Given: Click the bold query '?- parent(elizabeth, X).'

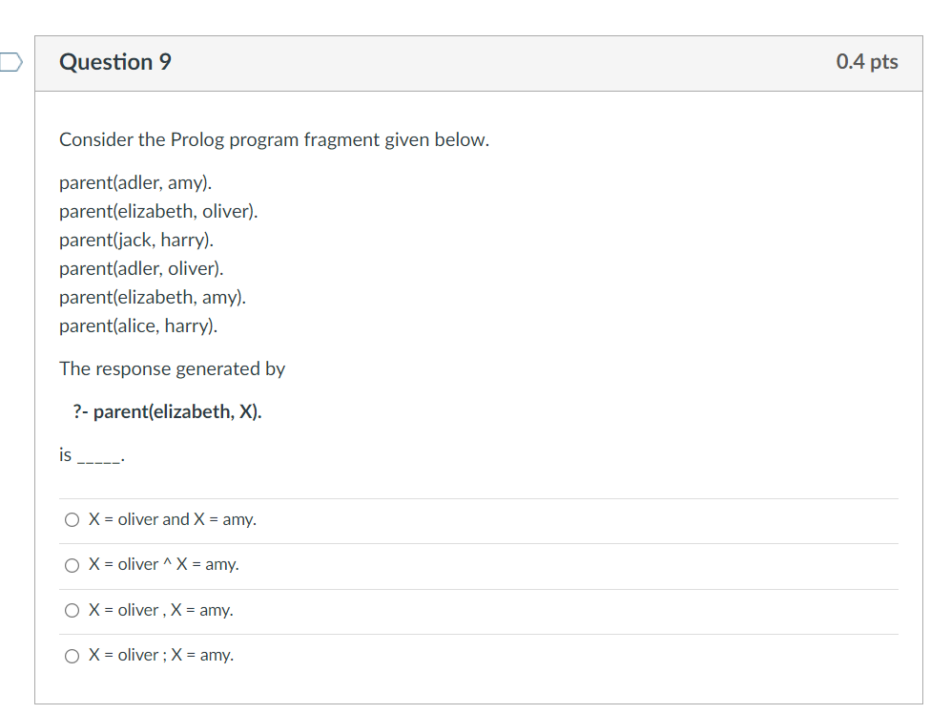Looking at the screenshot, I should coord(167,412).
